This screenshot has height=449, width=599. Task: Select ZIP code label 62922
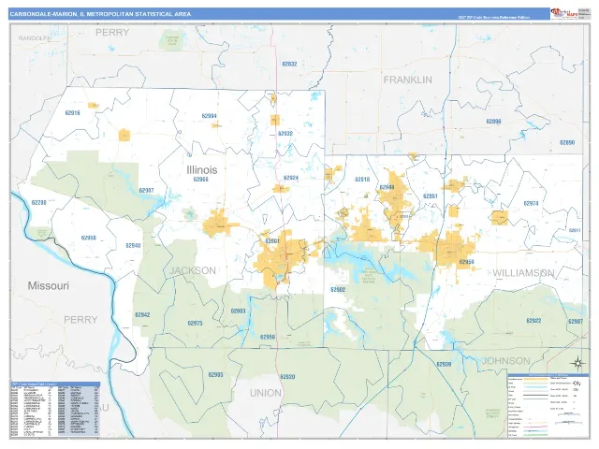(x=533, y=321)
